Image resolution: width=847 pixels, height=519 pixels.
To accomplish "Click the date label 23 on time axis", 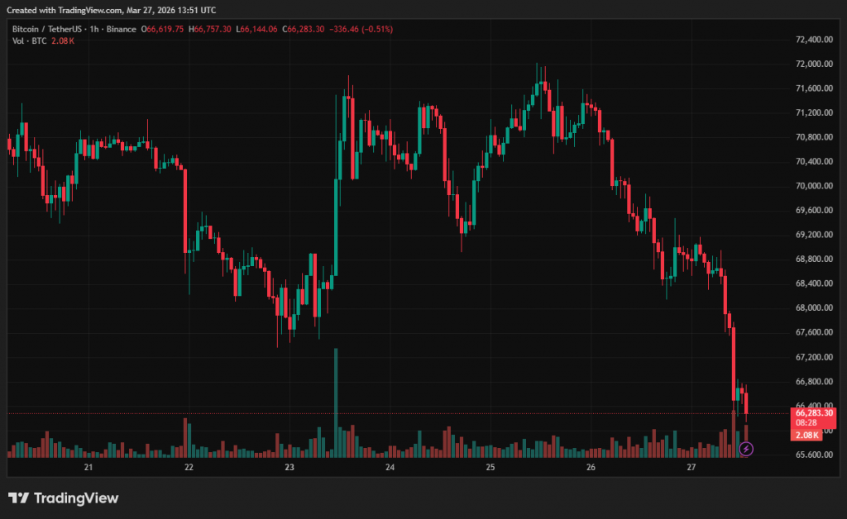I will point(290,468).
